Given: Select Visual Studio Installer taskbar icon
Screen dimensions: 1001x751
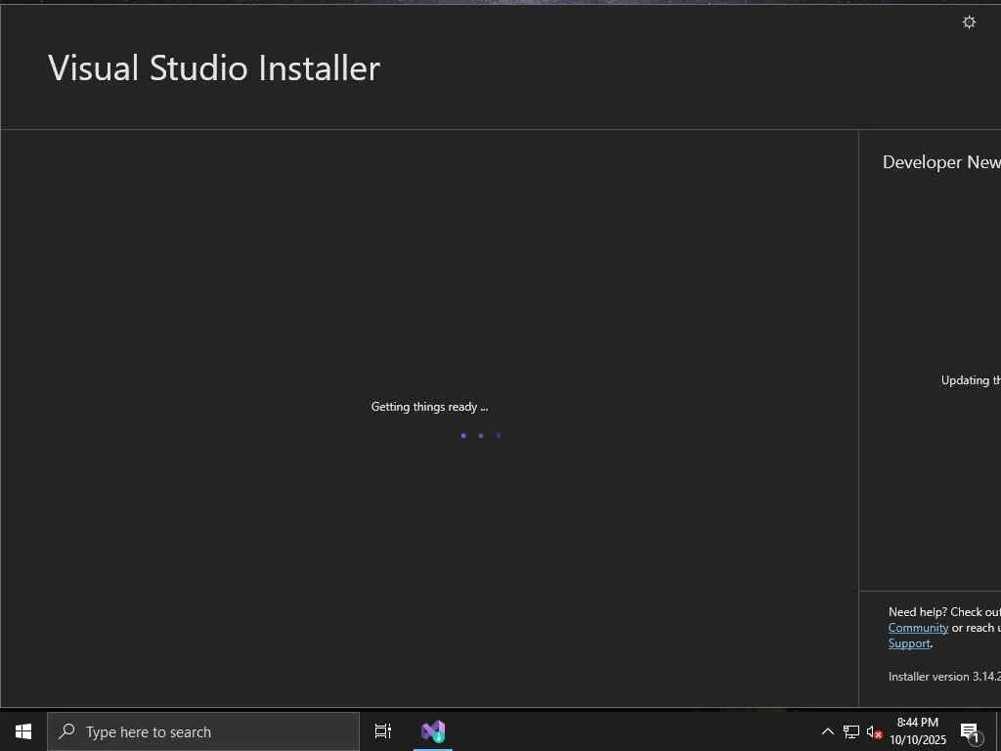Looking at the screenshot, I should [x=433, y=731].
